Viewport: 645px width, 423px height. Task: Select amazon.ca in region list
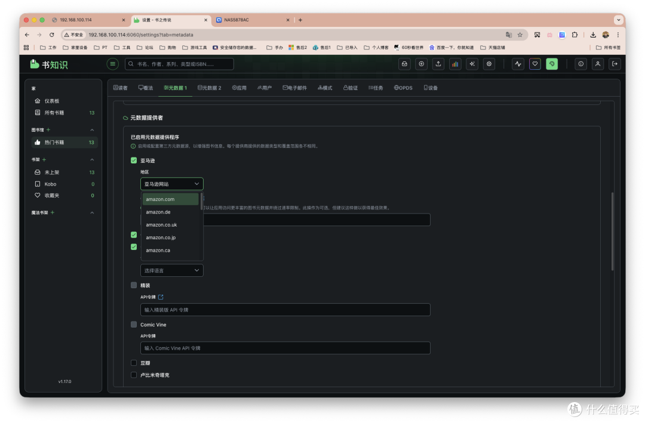[x=170, y=251]
